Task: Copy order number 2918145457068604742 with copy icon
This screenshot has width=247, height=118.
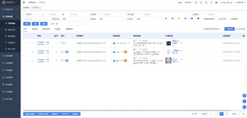Action: pos(104,43)
